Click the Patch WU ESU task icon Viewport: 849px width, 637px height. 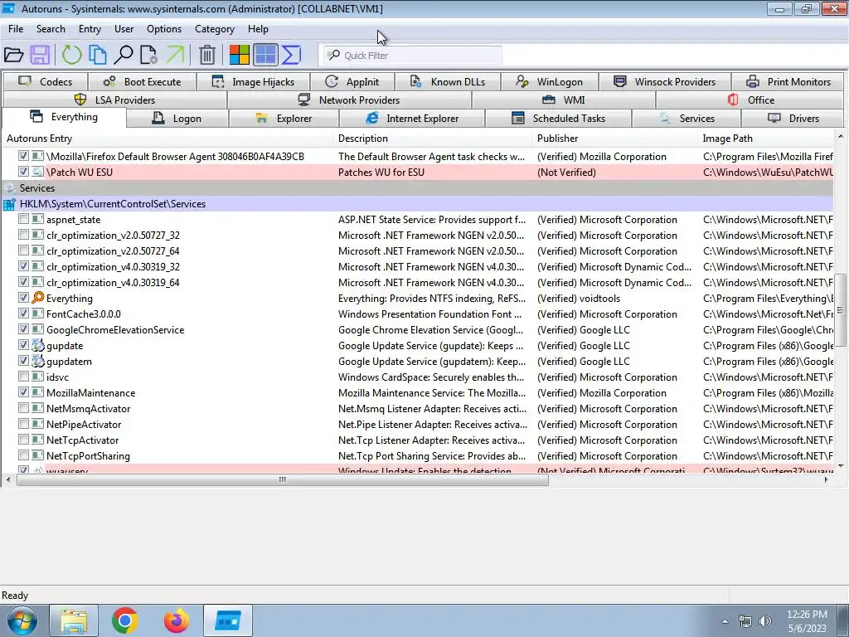click(38, 172)
